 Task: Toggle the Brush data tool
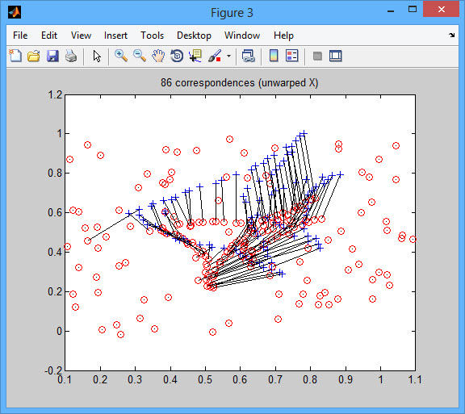pos(215,56)
